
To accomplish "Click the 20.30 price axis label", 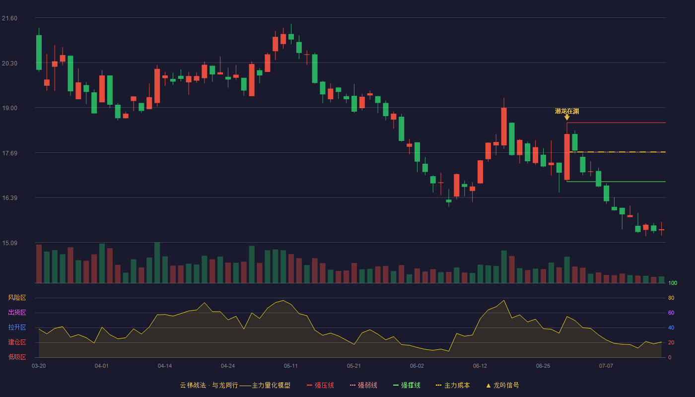I will pos(9,64).
